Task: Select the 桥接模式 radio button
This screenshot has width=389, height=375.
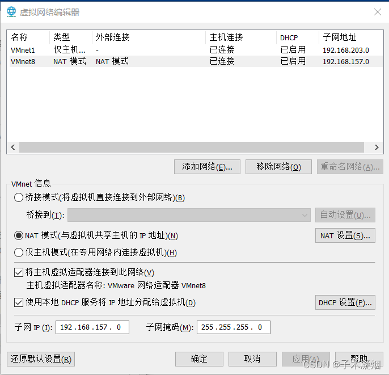Action: [x=19, y=197]
